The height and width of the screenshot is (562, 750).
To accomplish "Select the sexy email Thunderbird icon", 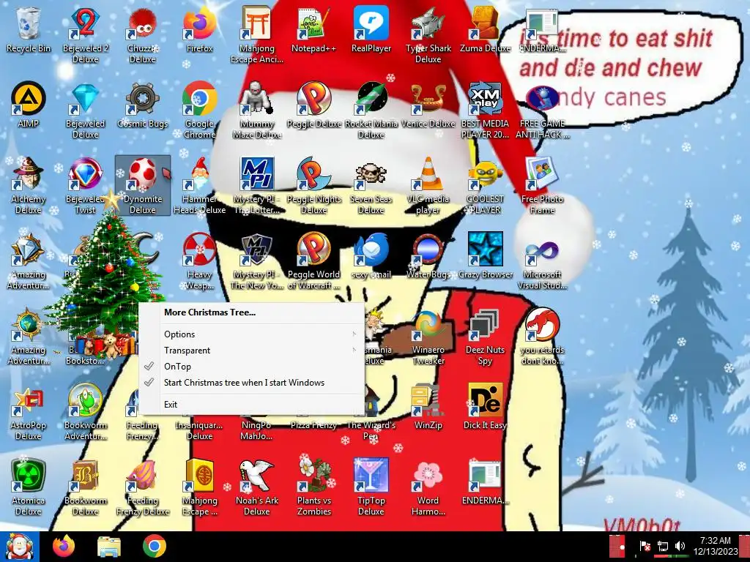I will click(371, 256).
